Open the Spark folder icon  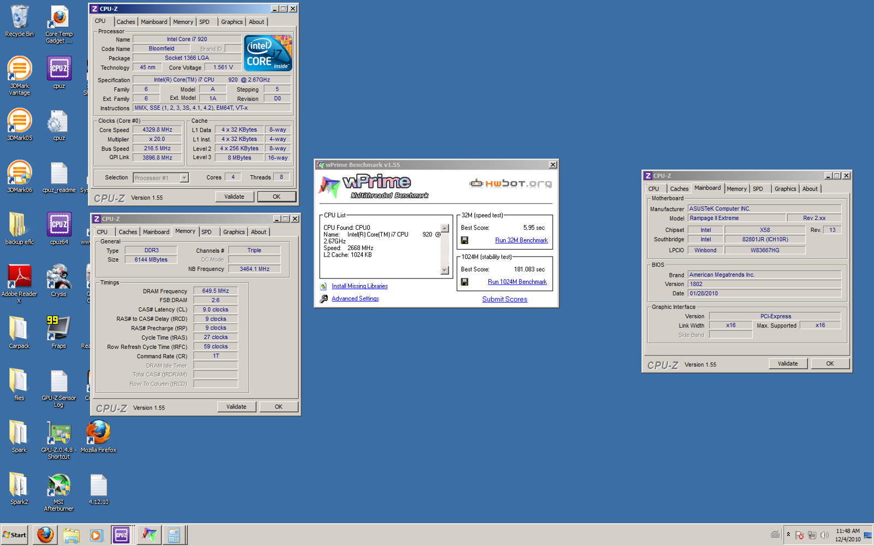(19, 436)
